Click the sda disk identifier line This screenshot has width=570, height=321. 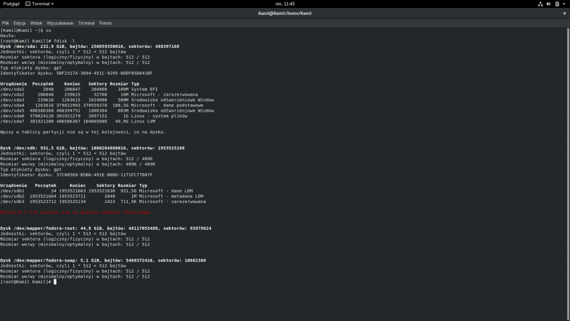(x=76, y=73)
